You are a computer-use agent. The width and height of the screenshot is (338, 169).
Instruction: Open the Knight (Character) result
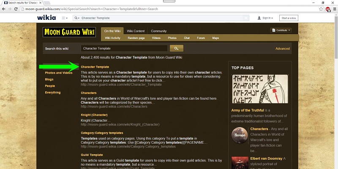(94, 115)
